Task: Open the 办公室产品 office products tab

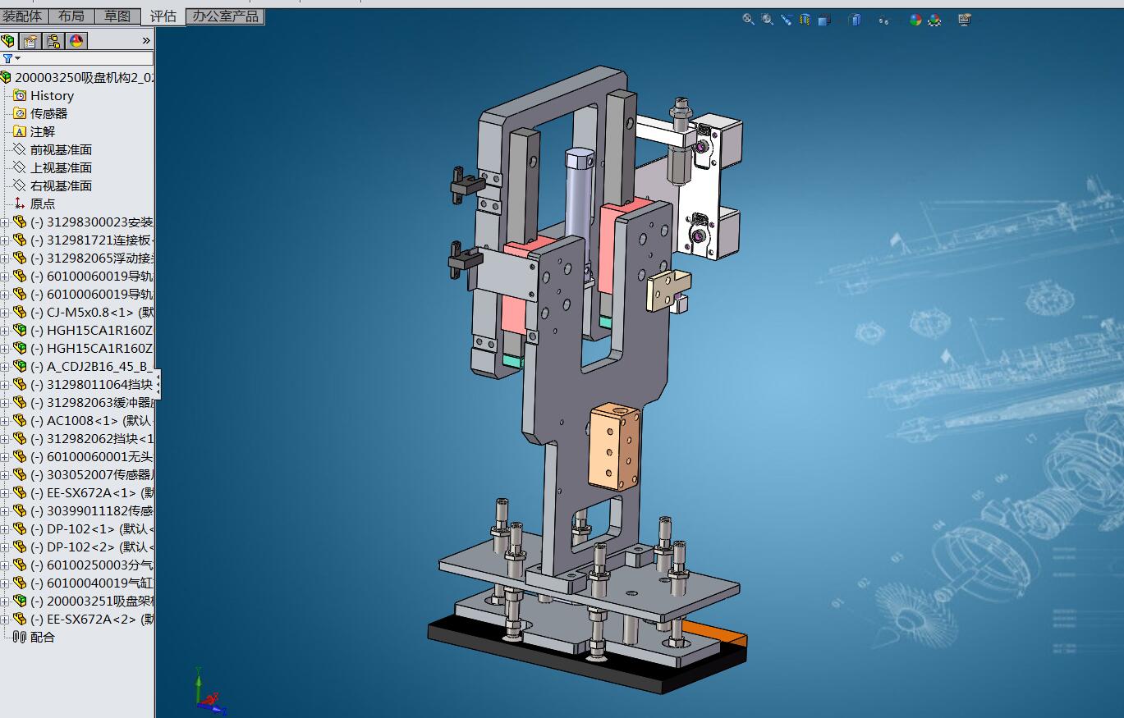Action: pyautogui.click(x=226, y=16)
